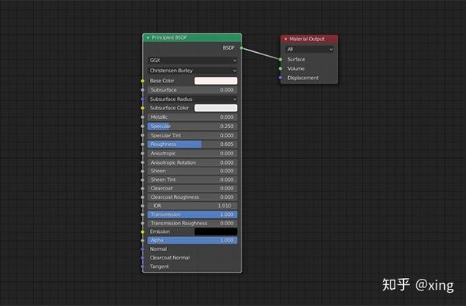Click the Sheen value slider
466x306 pixels.
pos(193,171)
